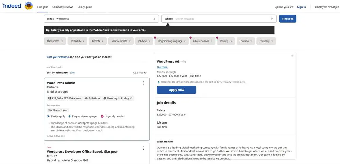Click salary money icon on WordPress Admin card
The image size is (340, 164).
coord(50,98)
